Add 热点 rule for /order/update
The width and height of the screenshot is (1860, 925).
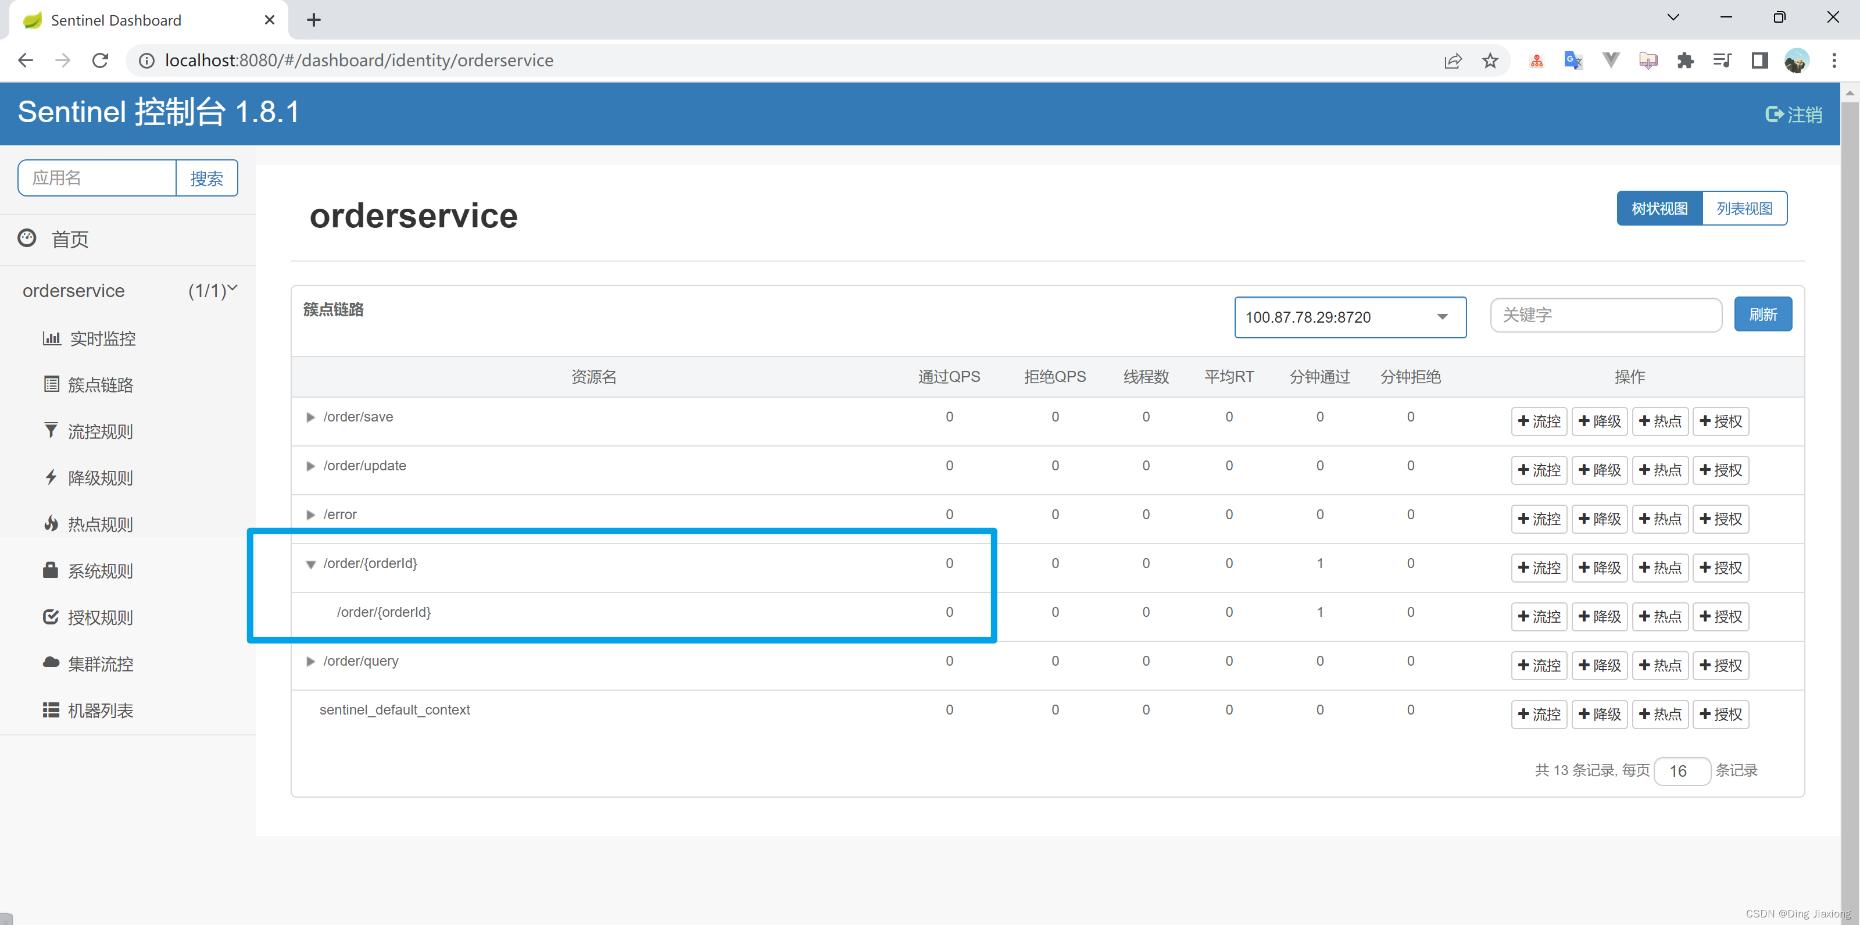click(x=1660, y=470)
